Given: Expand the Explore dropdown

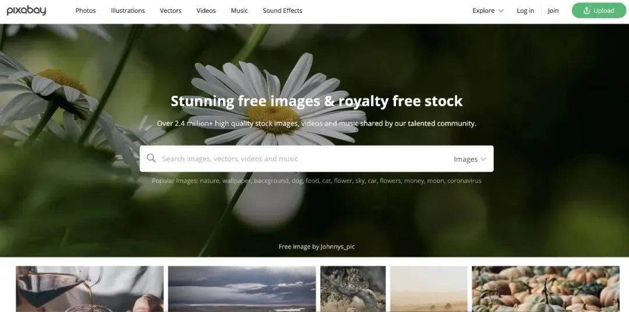Looking at the screenshot, I should click(488, 11).
